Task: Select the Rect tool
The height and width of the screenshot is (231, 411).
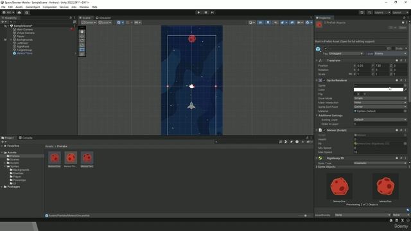Action: (82, 49)
